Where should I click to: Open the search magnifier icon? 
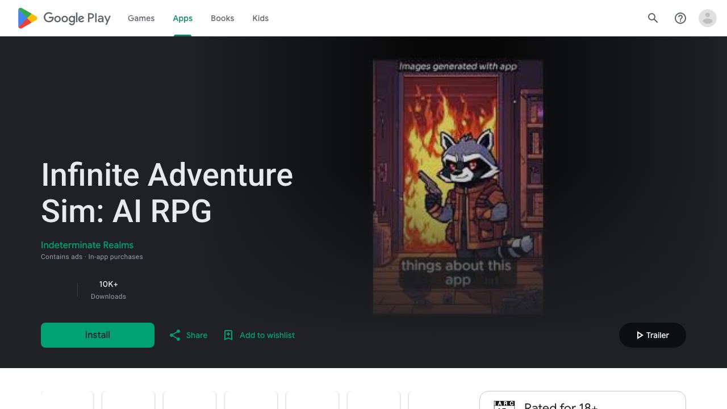[653, 18]
